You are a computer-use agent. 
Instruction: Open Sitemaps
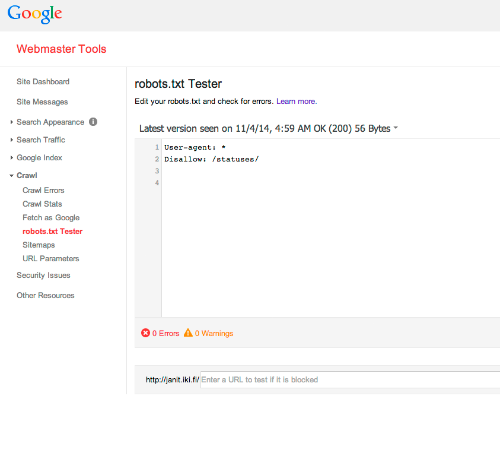coord(39,245)
